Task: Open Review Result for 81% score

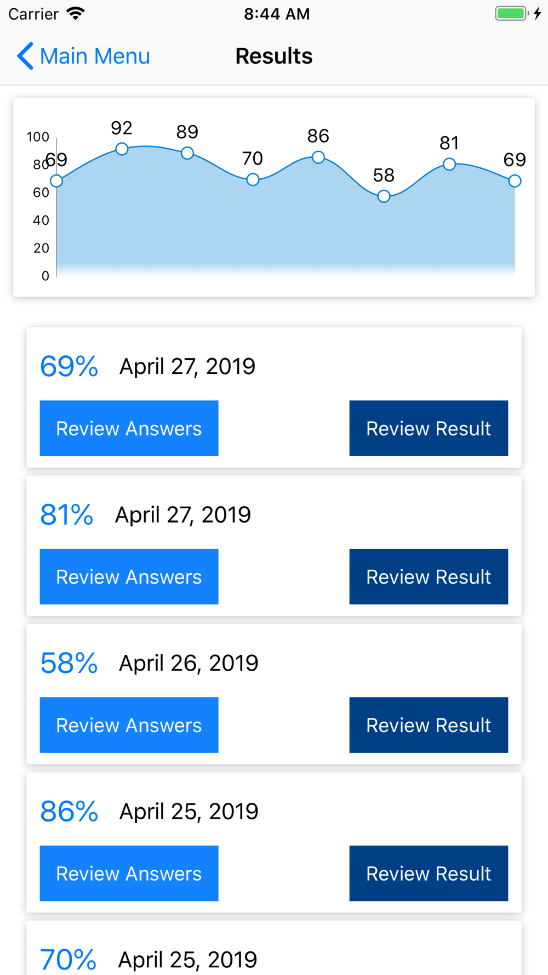Action: pyautogui.click(x=429, y=576)
